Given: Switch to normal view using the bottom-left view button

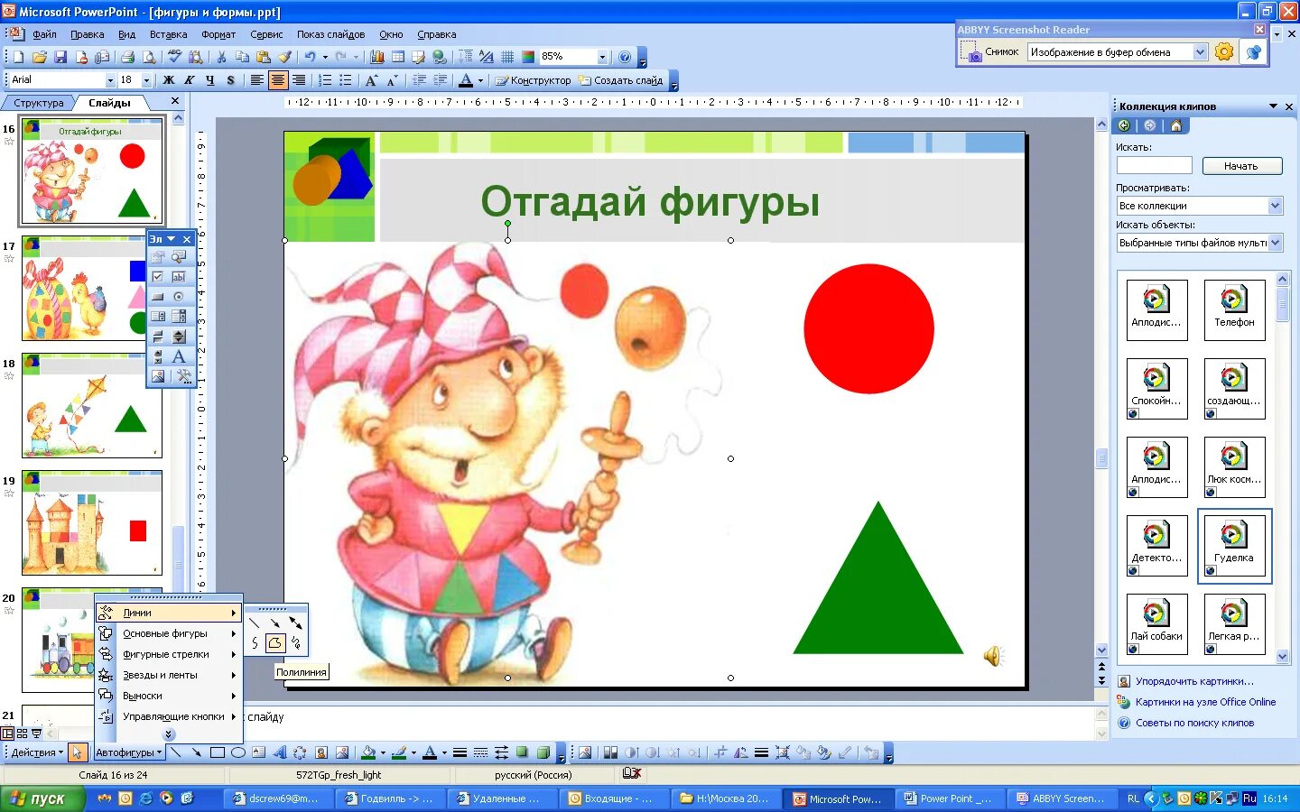Looking at the screenshot, I should point(8,734).
